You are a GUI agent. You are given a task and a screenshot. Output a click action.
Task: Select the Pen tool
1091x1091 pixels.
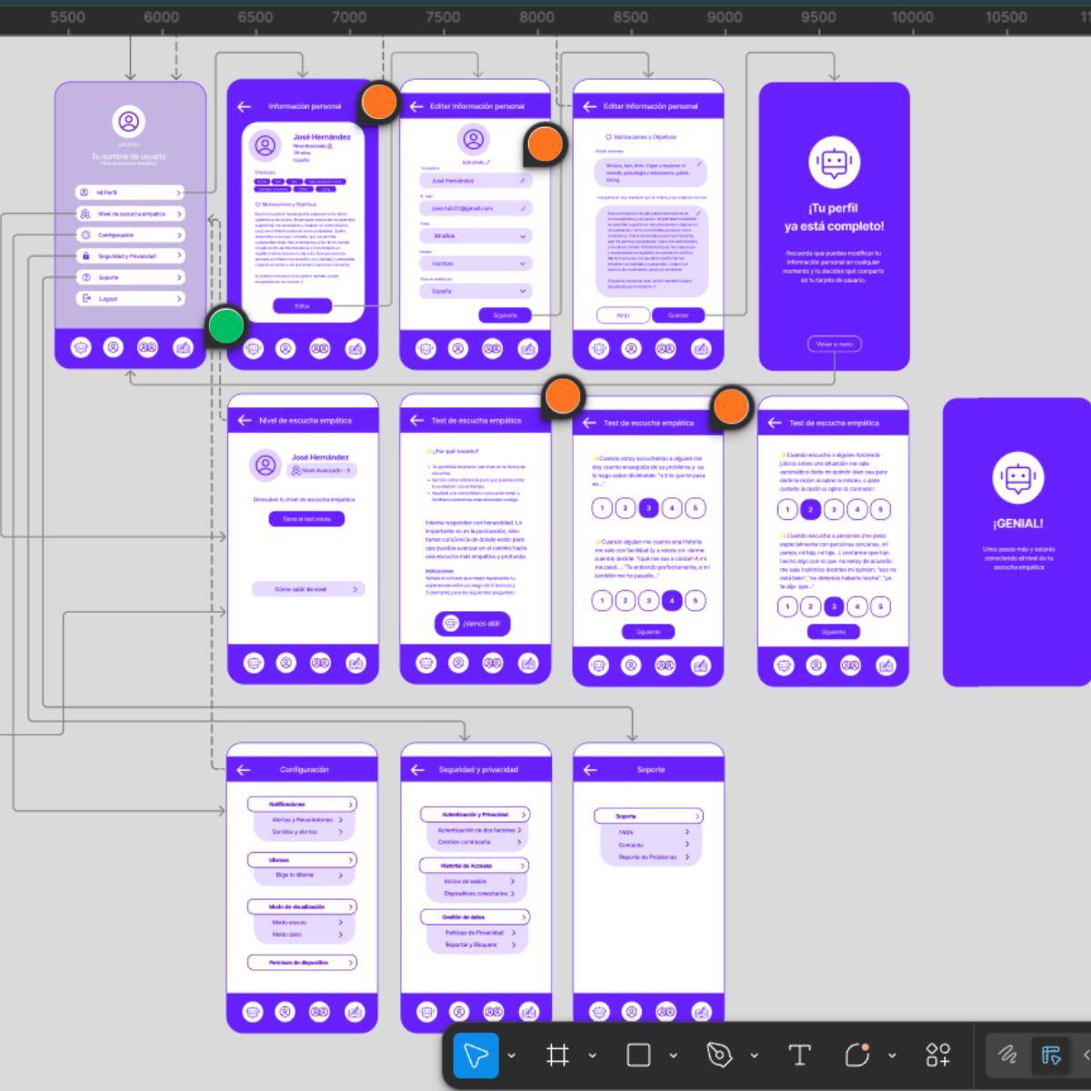[x=719, y=1055]
